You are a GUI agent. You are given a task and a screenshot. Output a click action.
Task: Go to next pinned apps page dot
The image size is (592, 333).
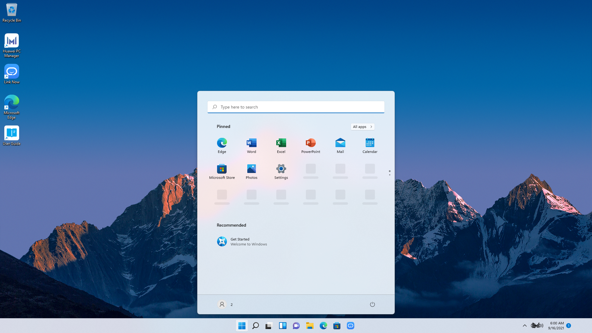coord(390,175)
